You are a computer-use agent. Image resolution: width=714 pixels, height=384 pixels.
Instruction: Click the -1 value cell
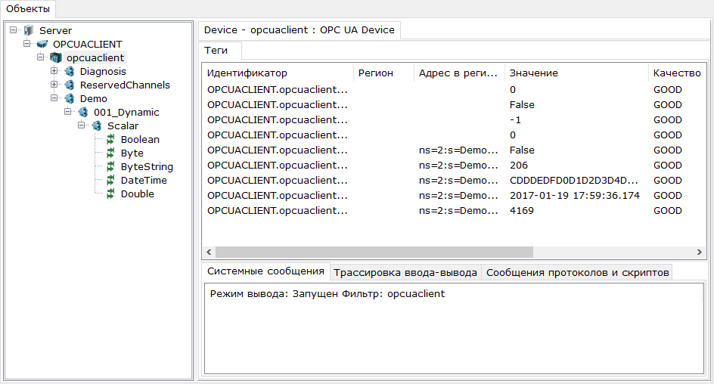pos(516,120)
